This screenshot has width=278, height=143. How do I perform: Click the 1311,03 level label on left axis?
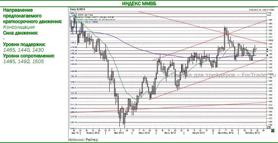click(74, 105)
